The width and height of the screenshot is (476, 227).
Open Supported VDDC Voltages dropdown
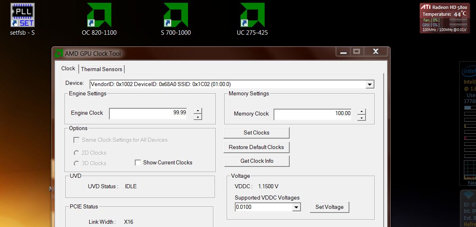point(296,207)
